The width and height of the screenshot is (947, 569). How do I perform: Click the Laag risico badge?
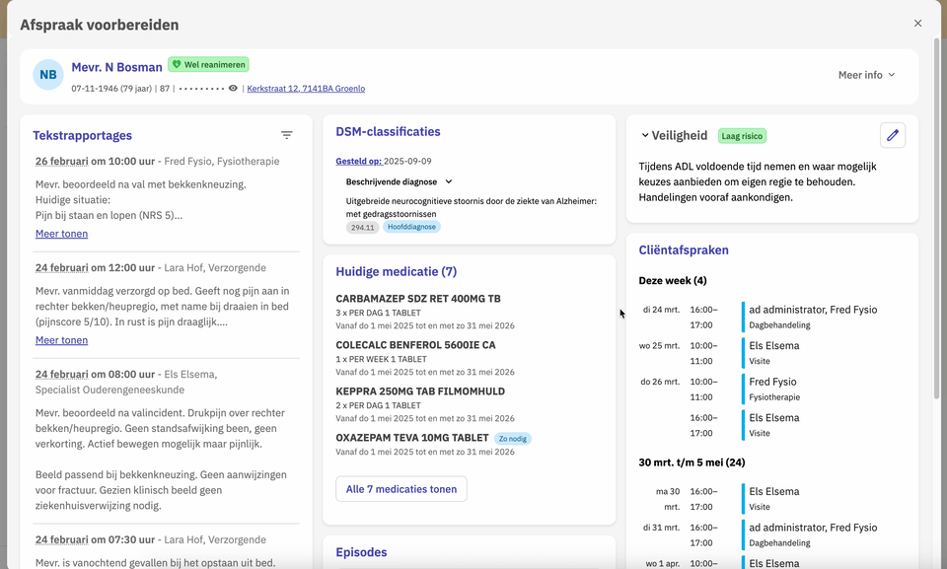pos(742,136)
